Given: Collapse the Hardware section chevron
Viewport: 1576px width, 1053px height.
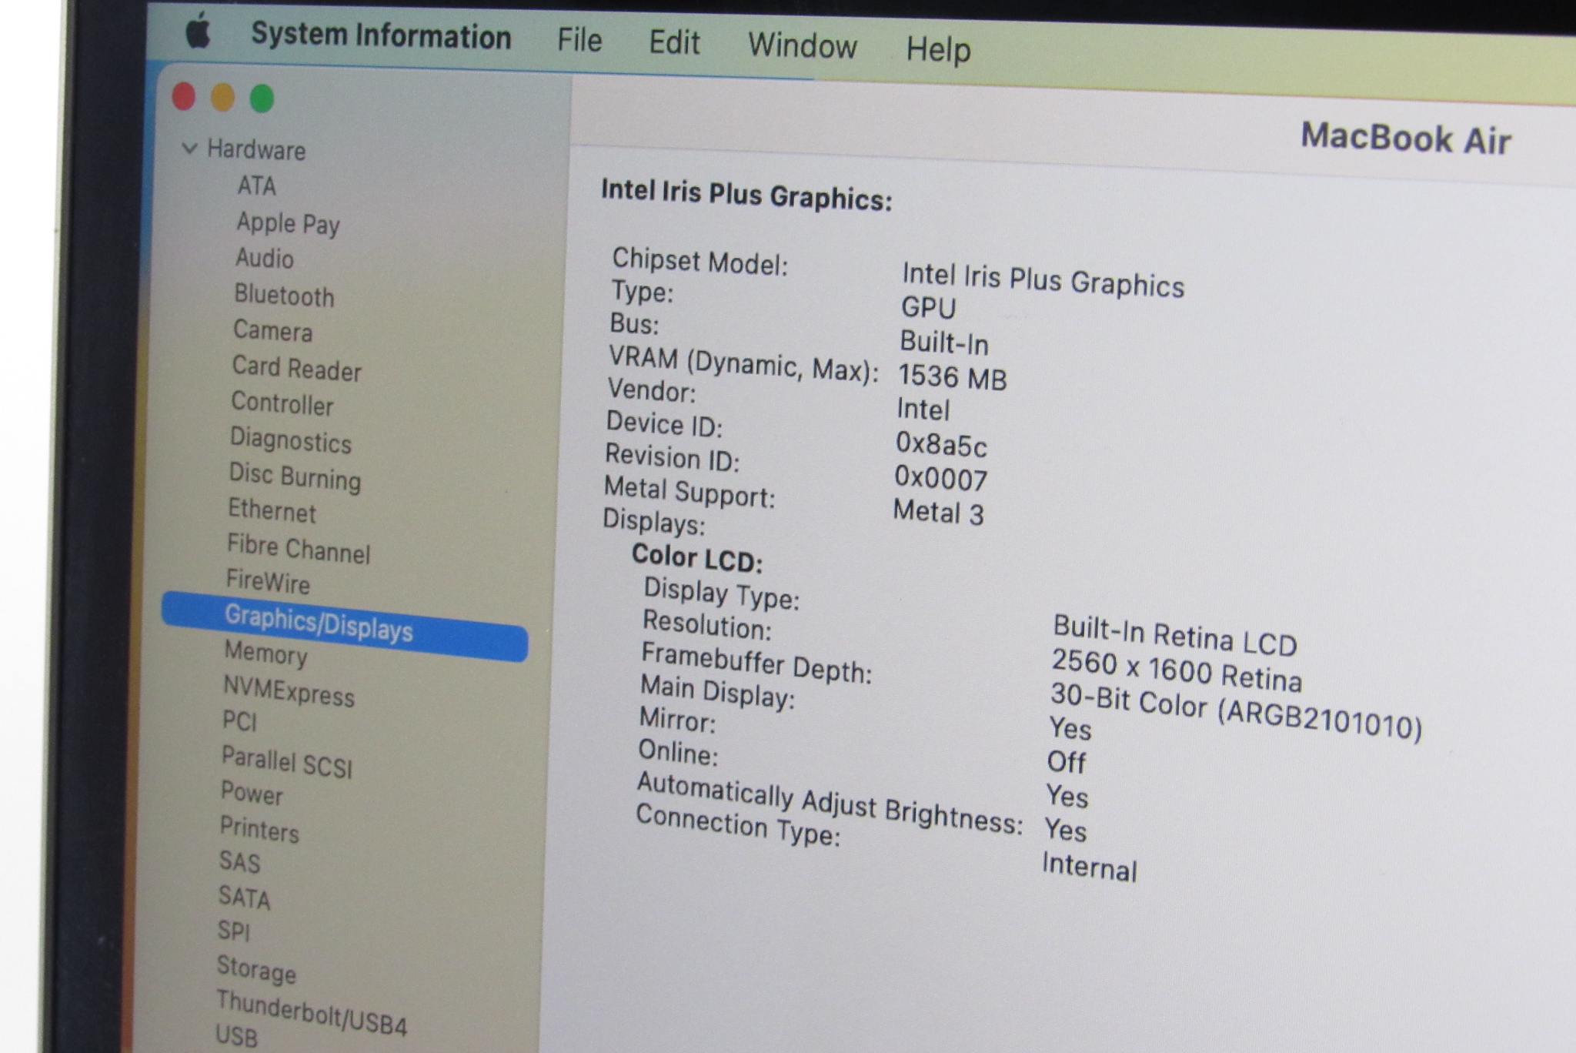Looking at the screenshot, I should coord(189,147).
